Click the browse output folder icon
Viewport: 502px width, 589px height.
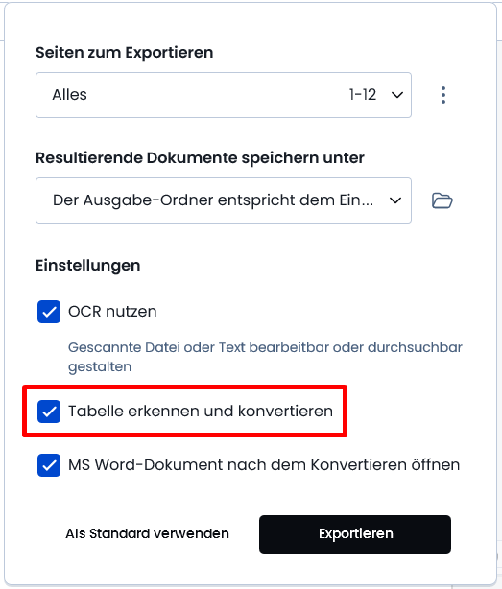click(x=442, y=200)
